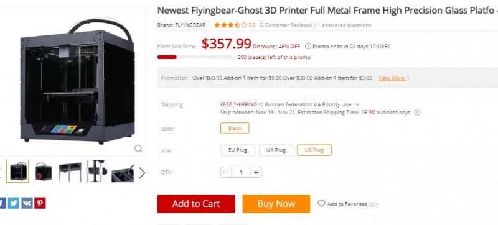The height and width of the screenshot is (225, 498).
Task: Select US Plug size option
Action: click(314, 150)
